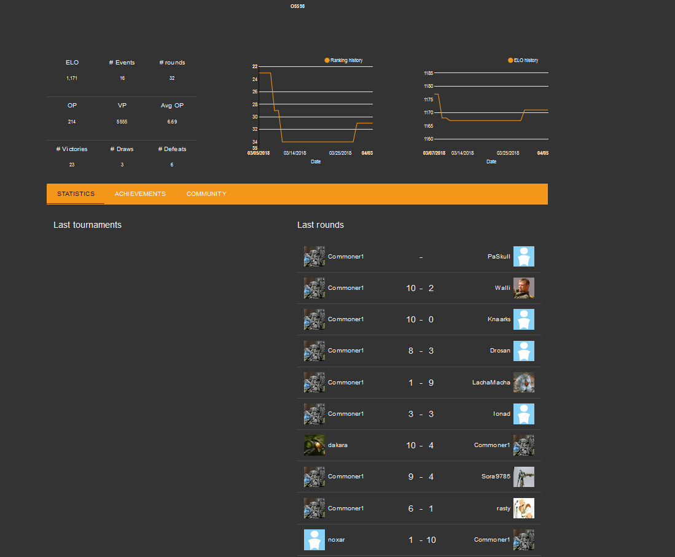
Task: Open Sora9785's avatar picture
Action: click(524, 477)
